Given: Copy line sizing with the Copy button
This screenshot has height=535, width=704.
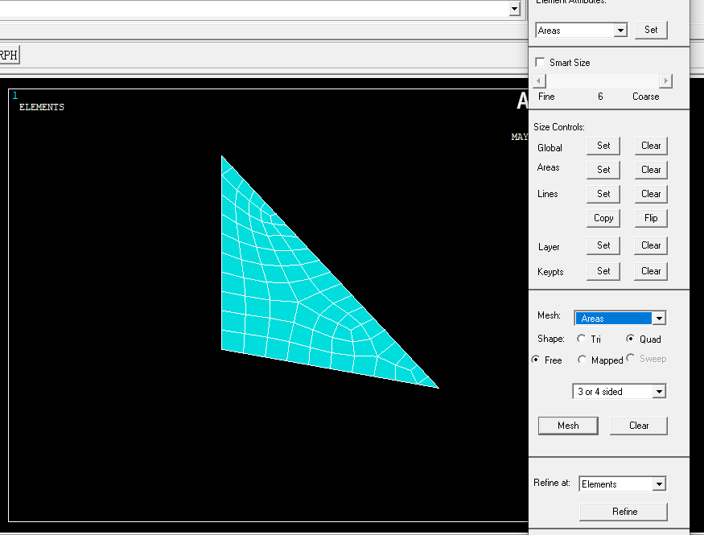Looking at the screenshot, I should click(x=603, y=217).
